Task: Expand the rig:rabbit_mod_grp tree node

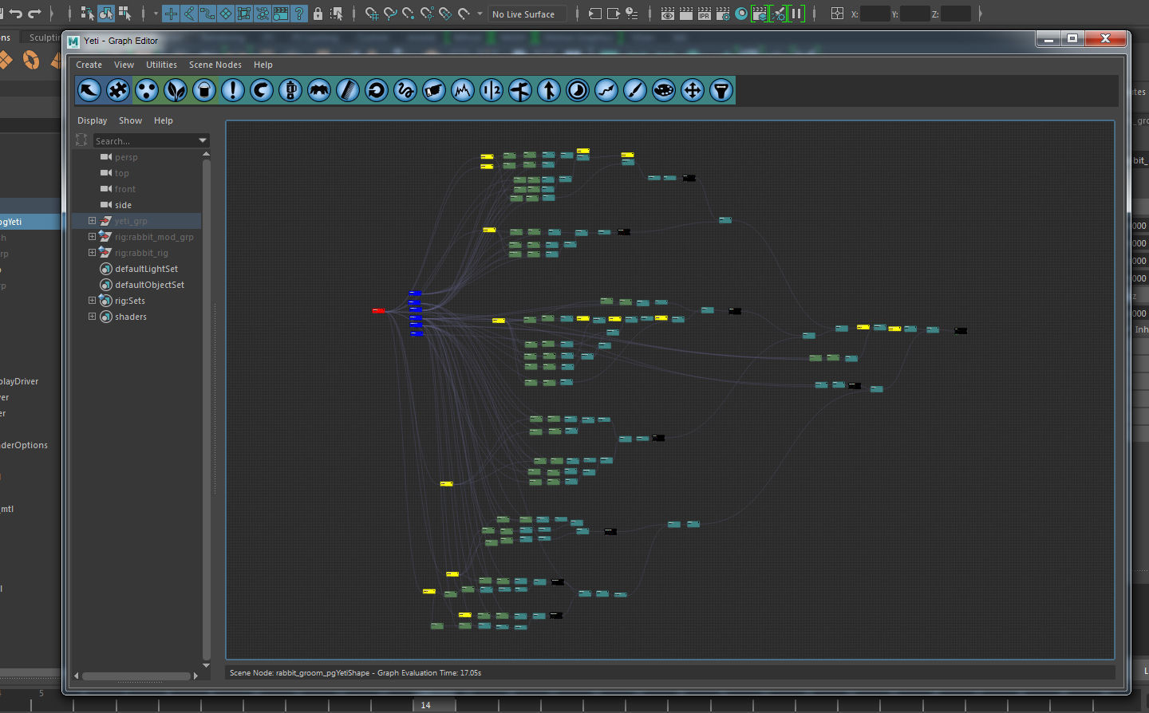Action: (92, 237)
